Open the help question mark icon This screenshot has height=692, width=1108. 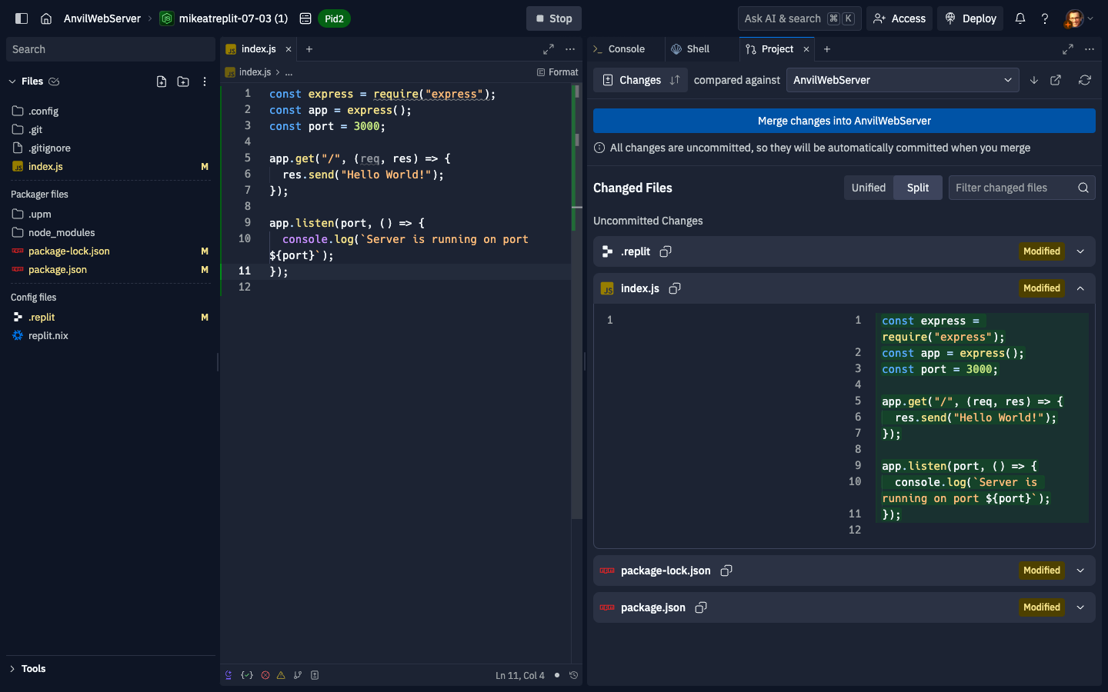click(x=1045, y=18)
